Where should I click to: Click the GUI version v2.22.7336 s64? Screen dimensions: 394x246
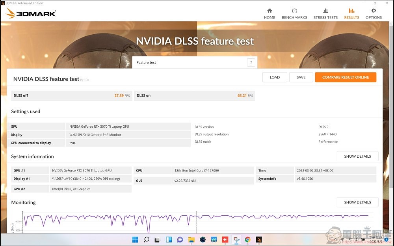[185, 181]
